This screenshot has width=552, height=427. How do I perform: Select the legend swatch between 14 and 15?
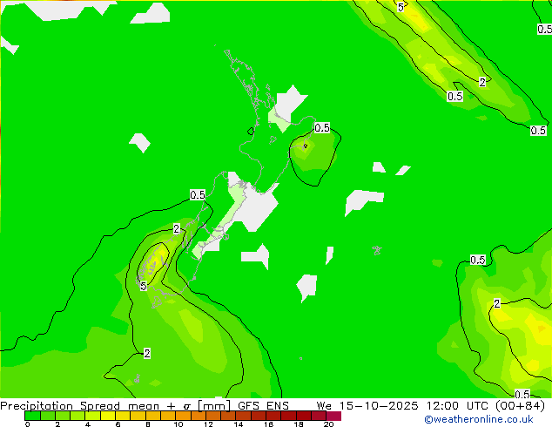tap(243, 416)
